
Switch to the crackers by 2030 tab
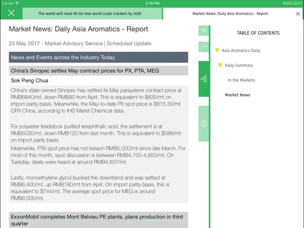93,13
